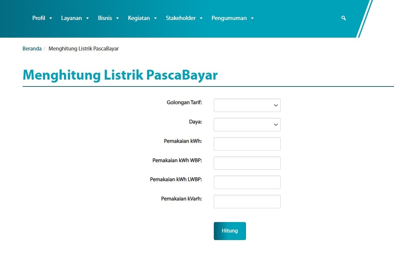The image size is (394, 262).
Task: Go to the Beranda breadcrumb link
Action: [32, 48]
